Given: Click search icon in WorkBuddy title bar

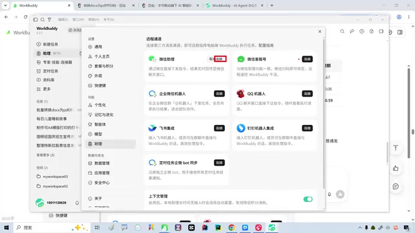Looking at the screenshot, I should (x=43, y=19).
